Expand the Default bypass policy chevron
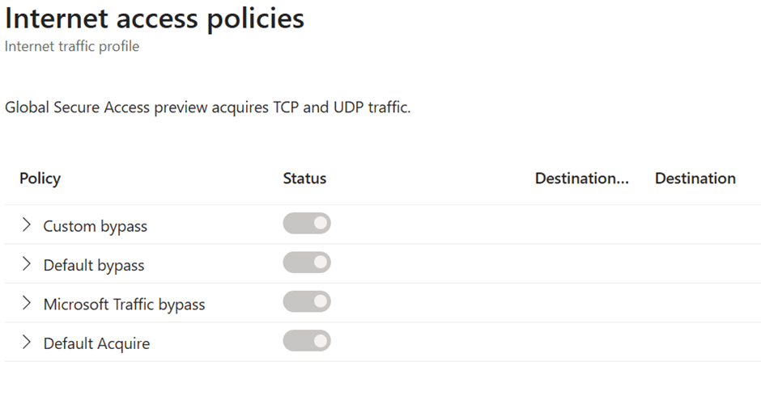The image size is (761, 412). (x=27, y=263)
